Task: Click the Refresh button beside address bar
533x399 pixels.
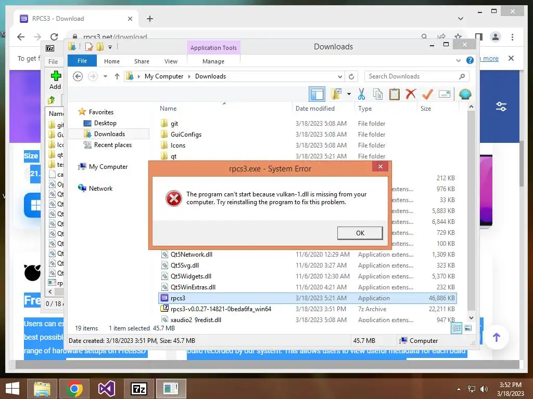Action: pyautogui.click(x=351, y=76)
